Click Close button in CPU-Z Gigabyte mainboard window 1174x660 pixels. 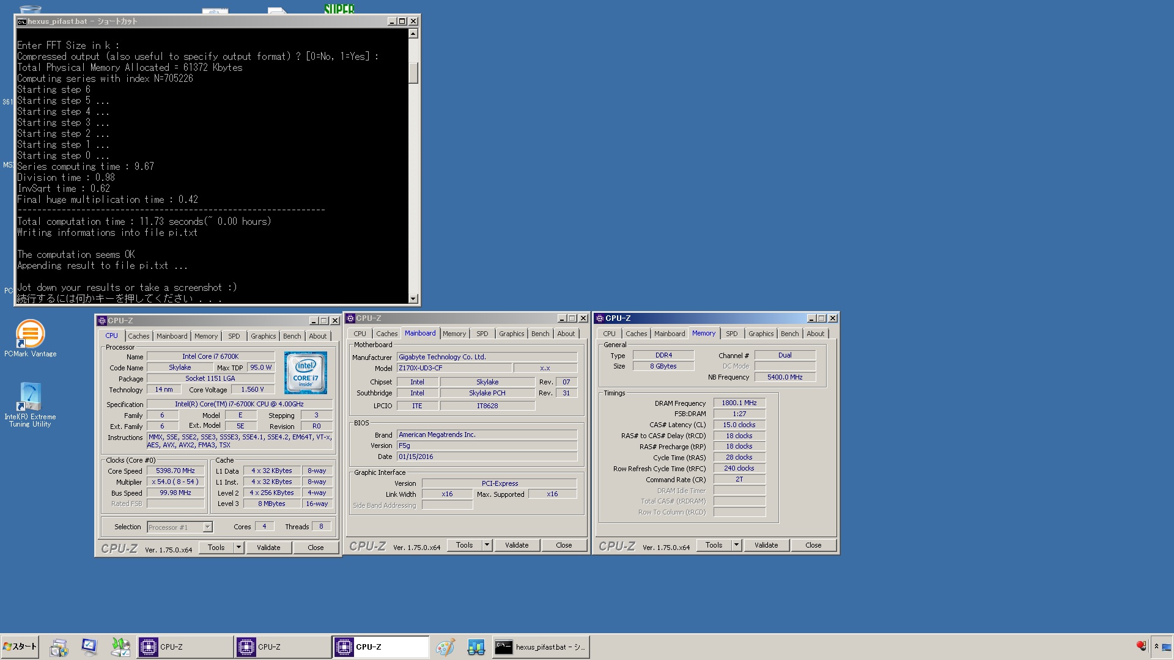point(564,545)
